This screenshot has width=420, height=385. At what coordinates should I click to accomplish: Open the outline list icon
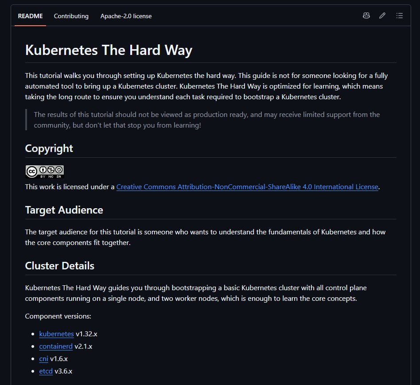399,16
